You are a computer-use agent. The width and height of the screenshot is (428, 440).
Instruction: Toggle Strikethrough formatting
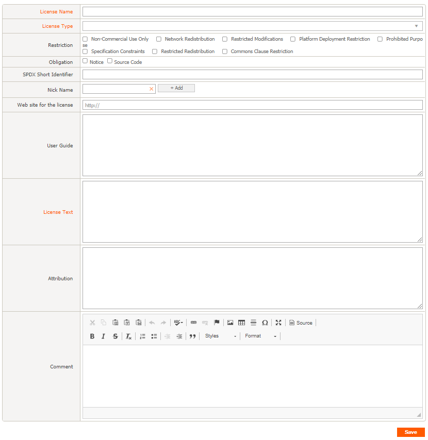tap(115, 336)
